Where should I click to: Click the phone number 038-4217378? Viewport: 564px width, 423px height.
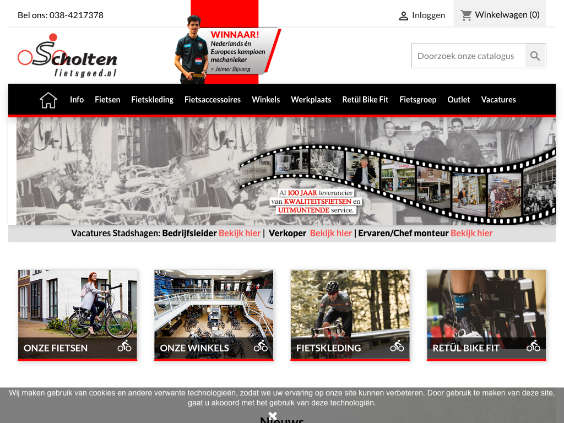click(x=76, y=15)
